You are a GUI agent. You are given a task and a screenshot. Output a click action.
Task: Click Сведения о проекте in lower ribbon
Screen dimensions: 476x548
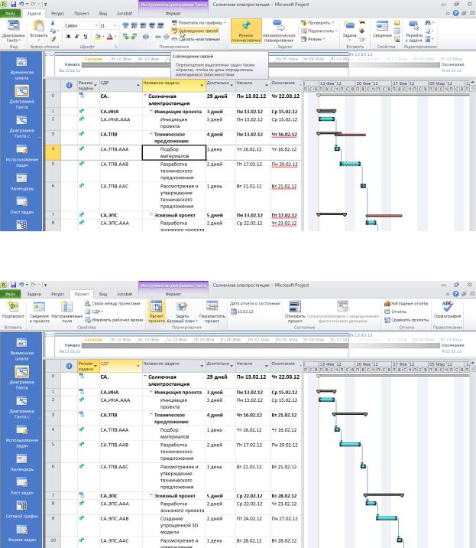pos(39,312)
